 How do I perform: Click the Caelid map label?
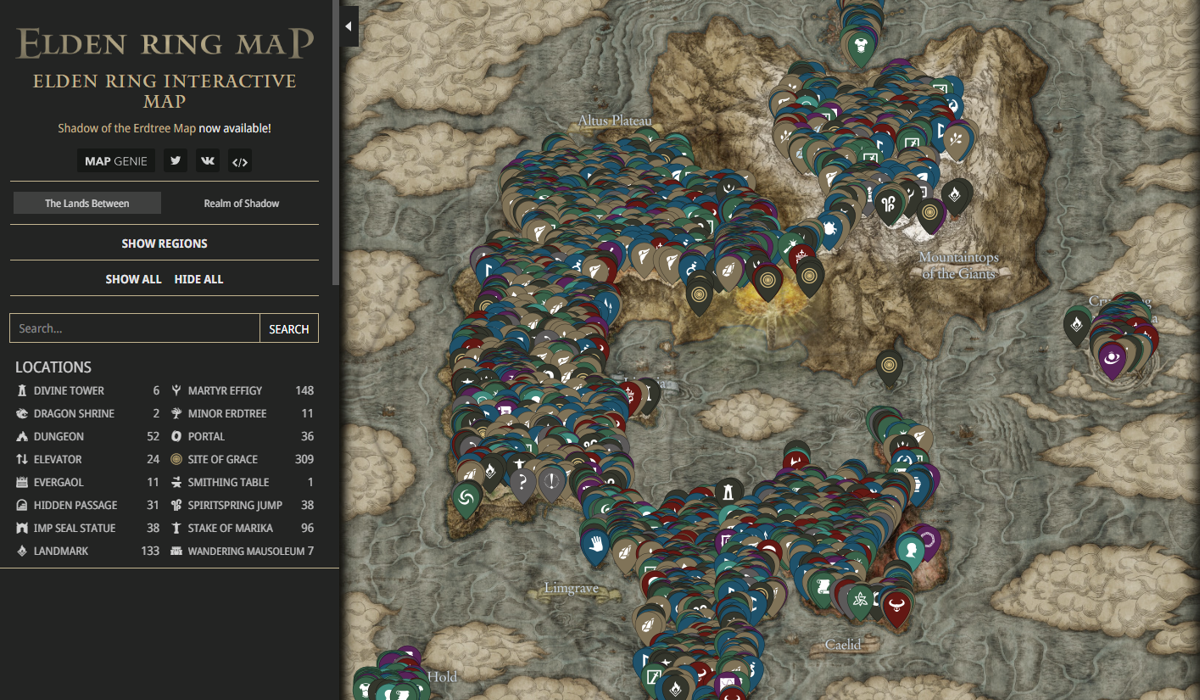click(843, 645)
